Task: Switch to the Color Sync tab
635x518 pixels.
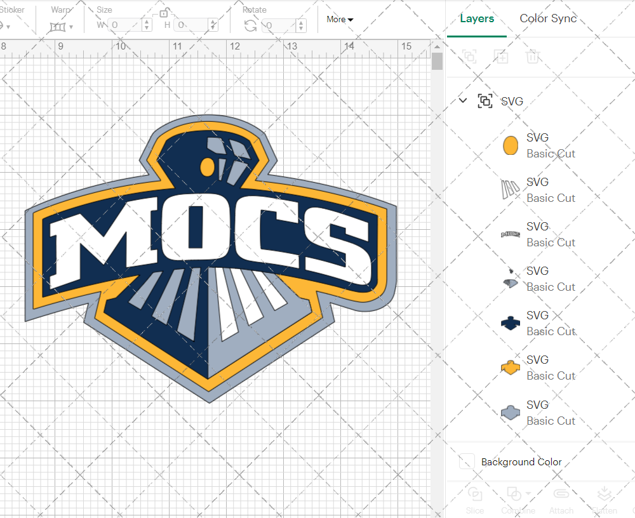Action: click(548, 18)
